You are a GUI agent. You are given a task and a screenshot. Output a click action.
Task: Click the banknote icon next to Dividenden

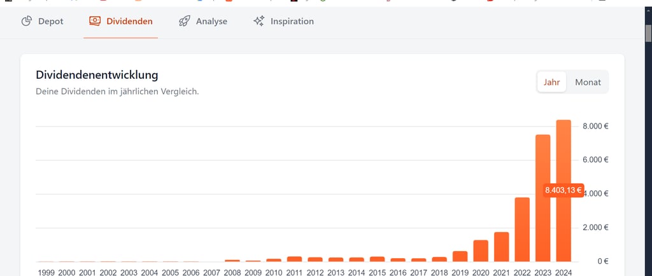[95, 22]
